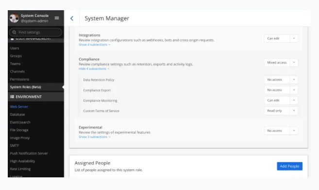This screenshot has height=190, width=319.
Task: Open Teams in the sidebar
Action: 15,64
